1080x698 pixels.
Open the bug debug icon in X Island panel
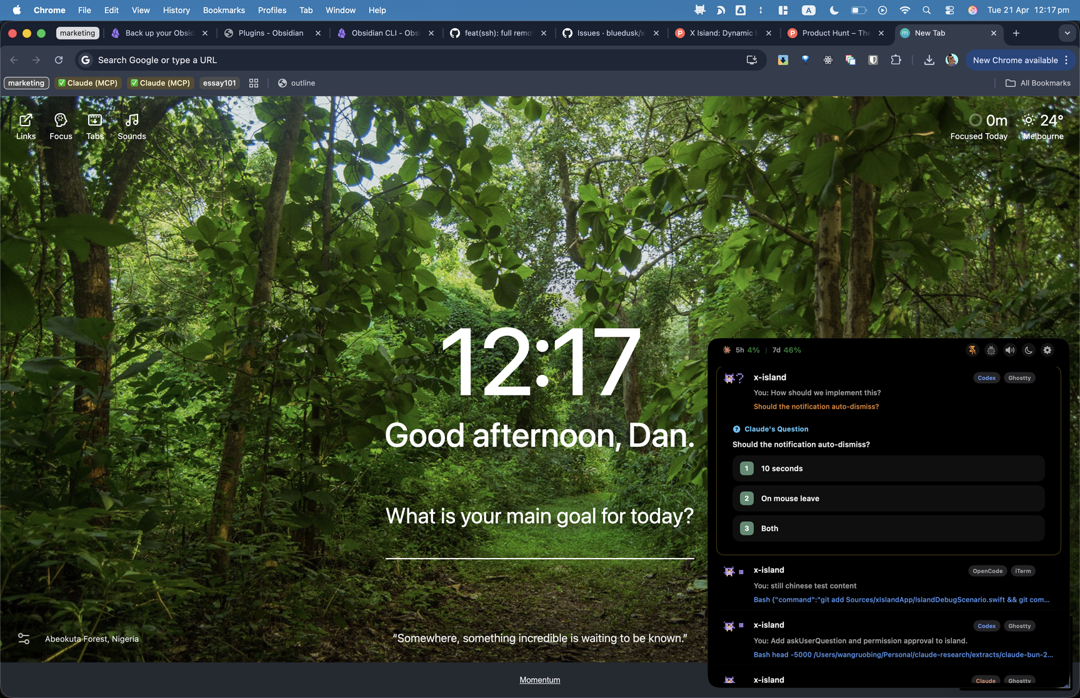pyautogui.click(x=991, y=350)
